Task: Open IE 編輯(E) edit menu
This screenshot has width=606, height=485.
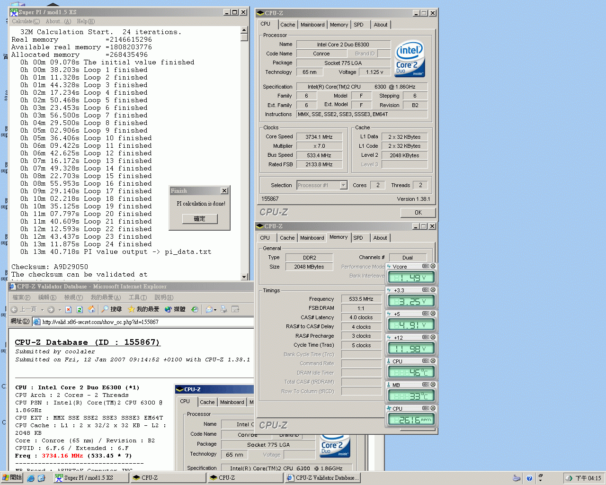Action: (x=47, y=297)
